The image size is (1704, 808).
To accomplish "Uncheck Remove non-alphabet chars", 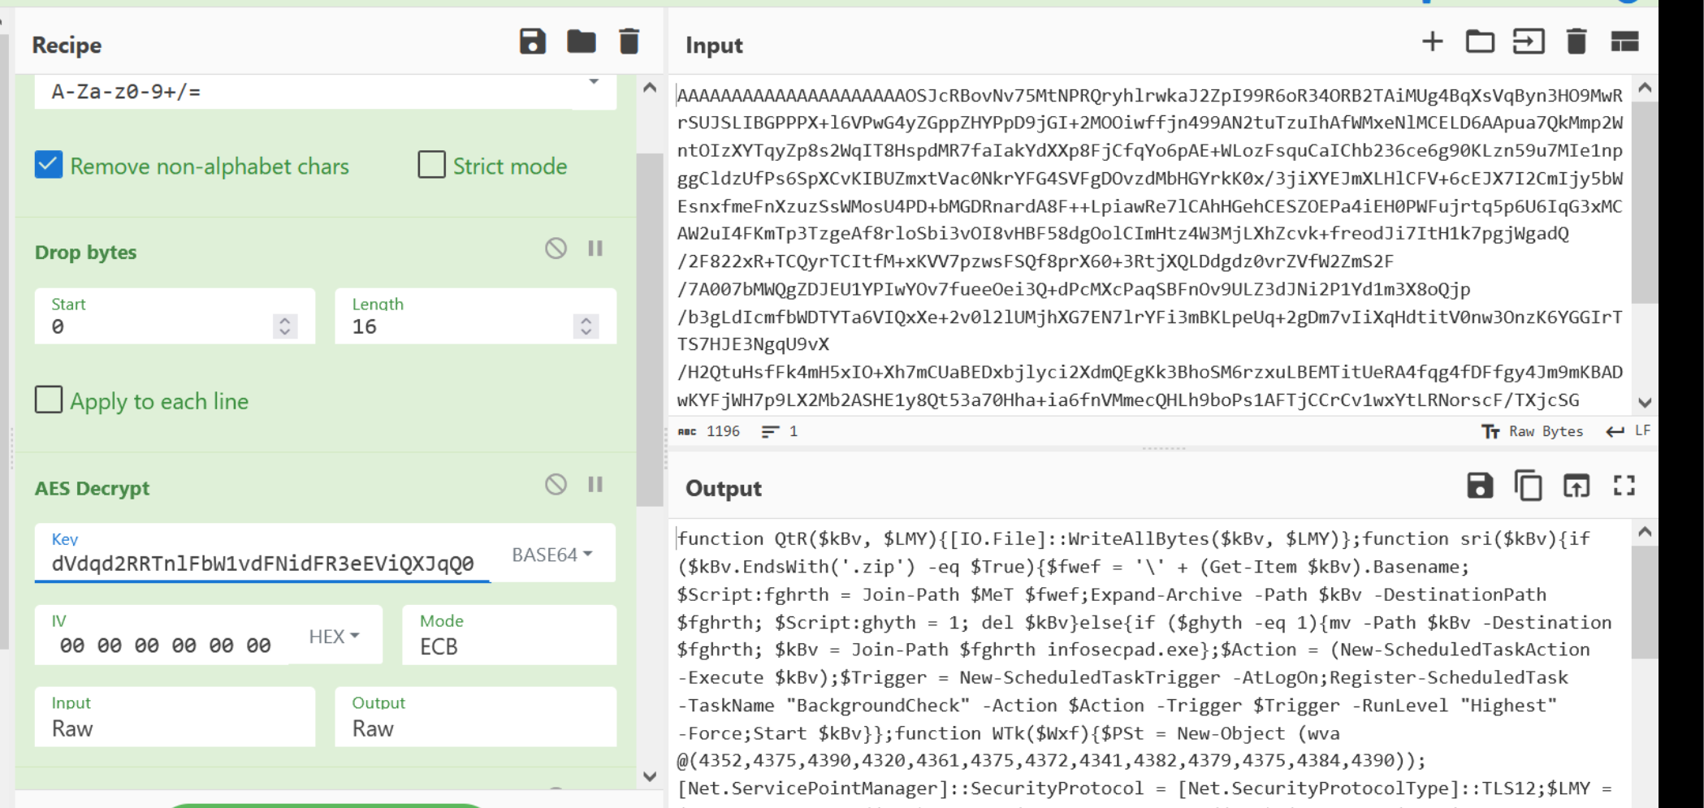I will 49,165.
